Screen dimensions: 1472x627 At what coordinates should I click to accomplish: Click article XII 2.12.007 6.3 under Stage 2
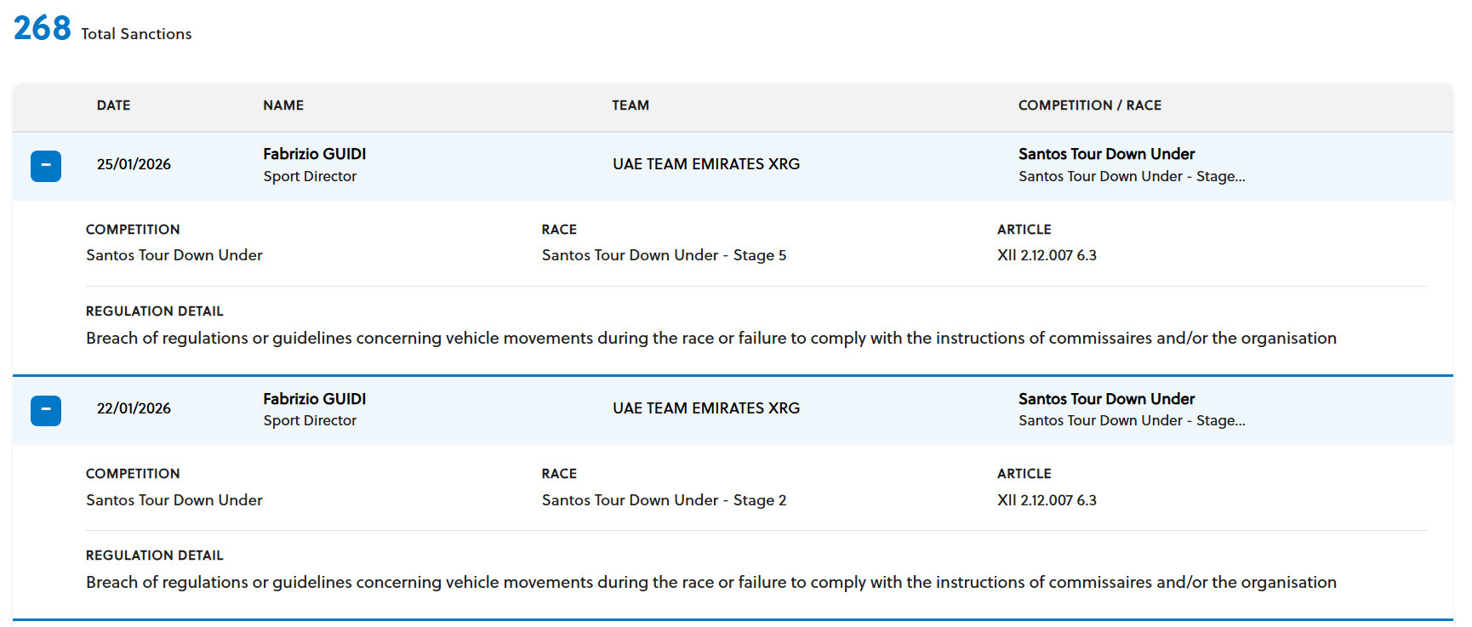pyautogui.click(x=1047, y=500)
